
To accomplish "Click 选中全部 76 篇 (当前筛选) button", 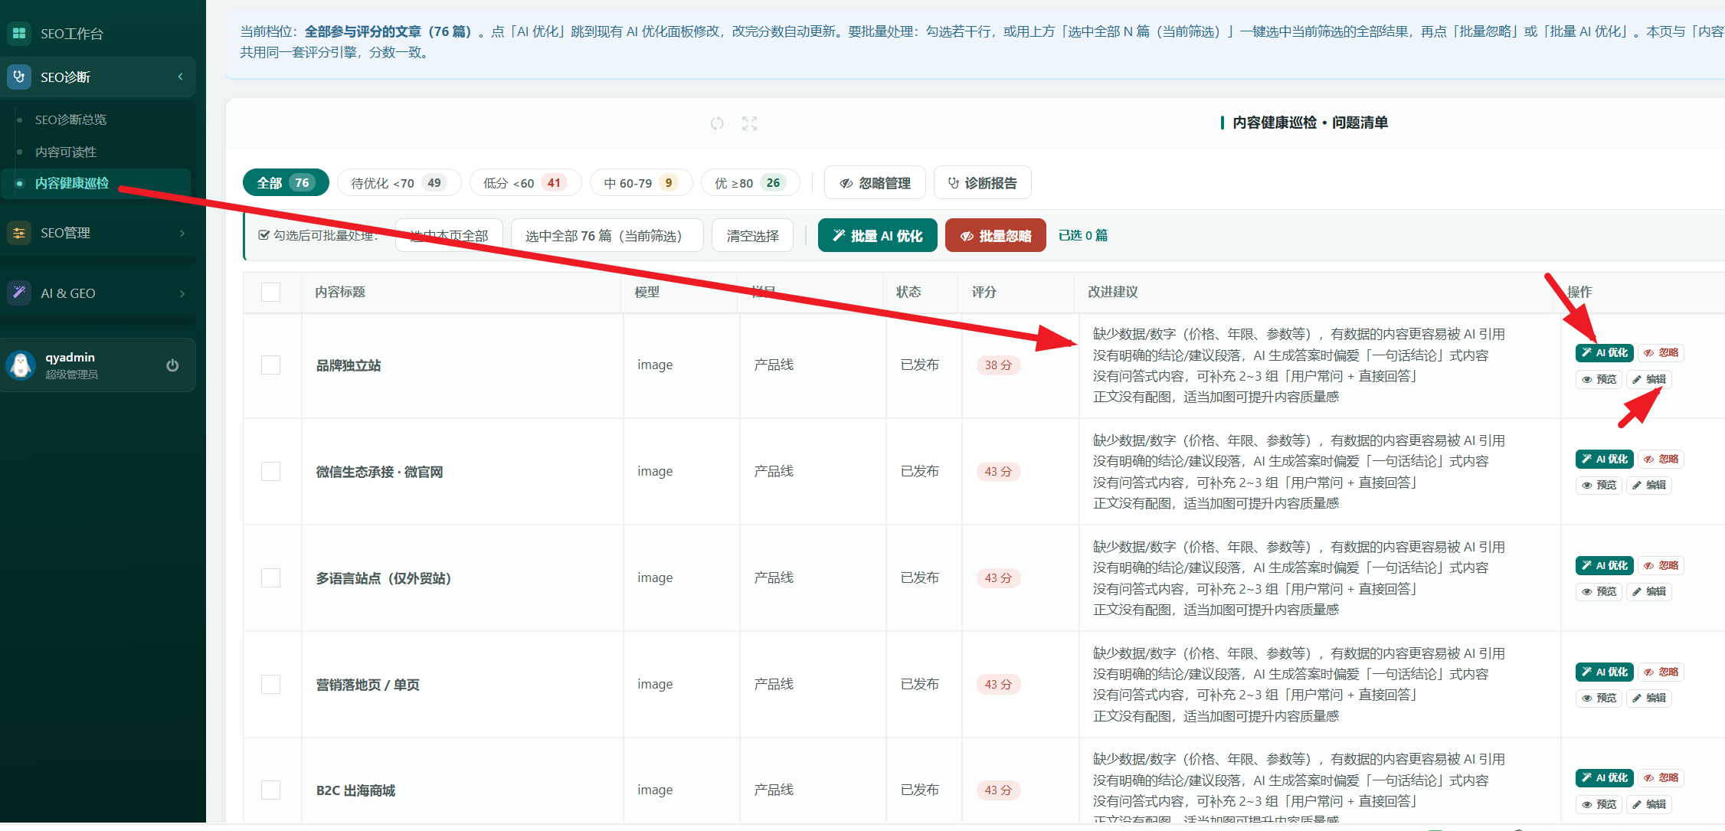I will coord(607,235).
